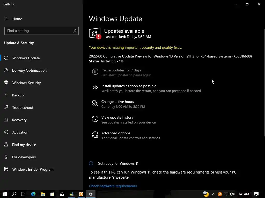Open the weather widget in the taskbar

click(206, 194)
